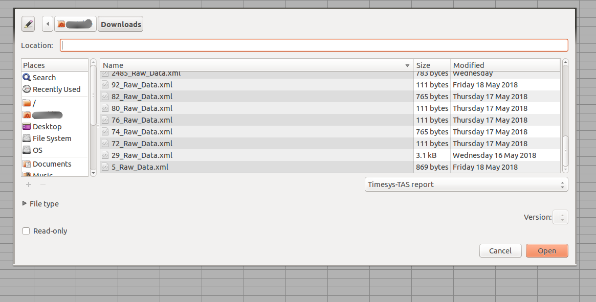The image size is (596, 302).
Task: Select the Downloads path button
Action: 121,24
